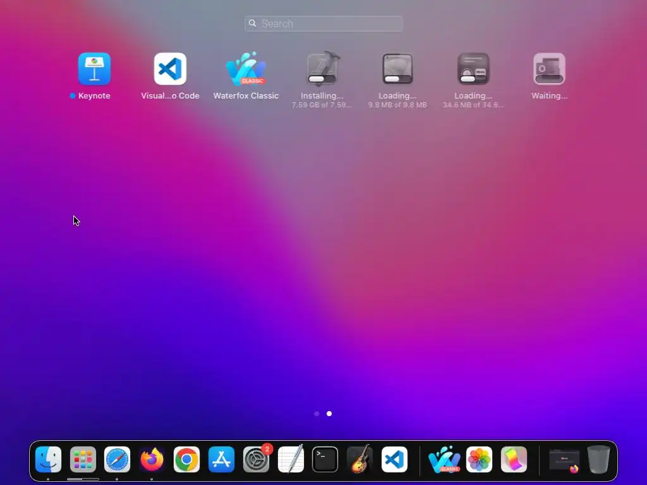Click the rainbow ribbon app icon in the Dock
Viewport: 647px width, 485px height.
514,459
